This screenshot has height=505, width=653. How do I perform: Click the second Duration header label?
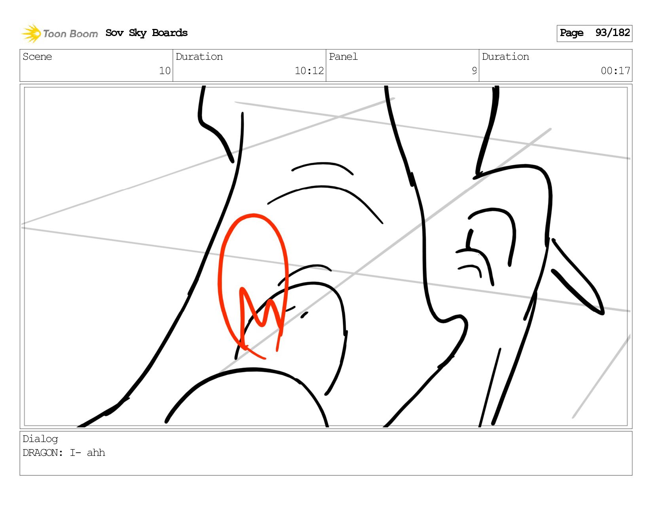(505, 57)
